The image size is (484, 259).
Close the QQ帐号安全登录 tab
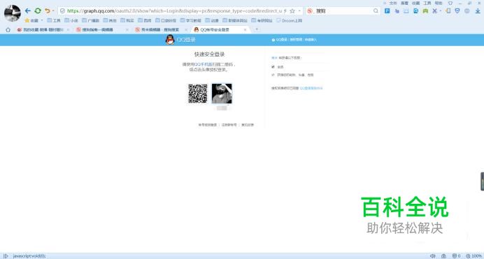[245, 29]
